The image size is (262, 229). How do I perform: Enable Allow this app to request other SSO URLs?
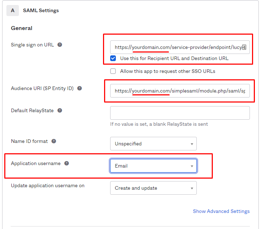pyautogui.click(x=113, y=71)
